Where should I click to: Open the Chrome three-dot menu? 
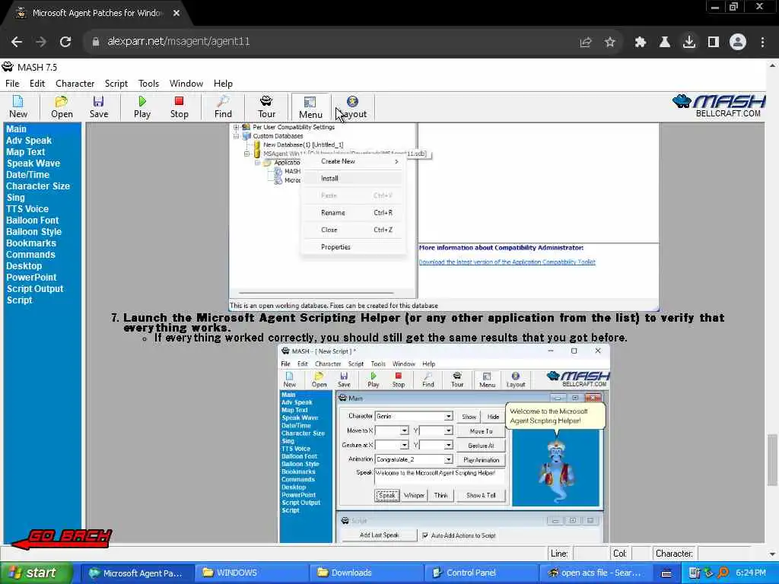pos(762,43)
